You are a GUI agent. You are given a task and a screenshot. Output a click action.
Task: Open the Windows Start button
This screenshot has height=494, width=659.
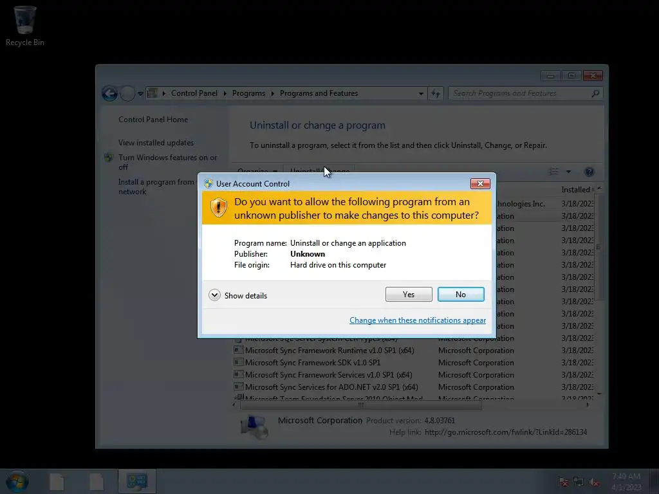pyautogui.click(x=17, y=481)
